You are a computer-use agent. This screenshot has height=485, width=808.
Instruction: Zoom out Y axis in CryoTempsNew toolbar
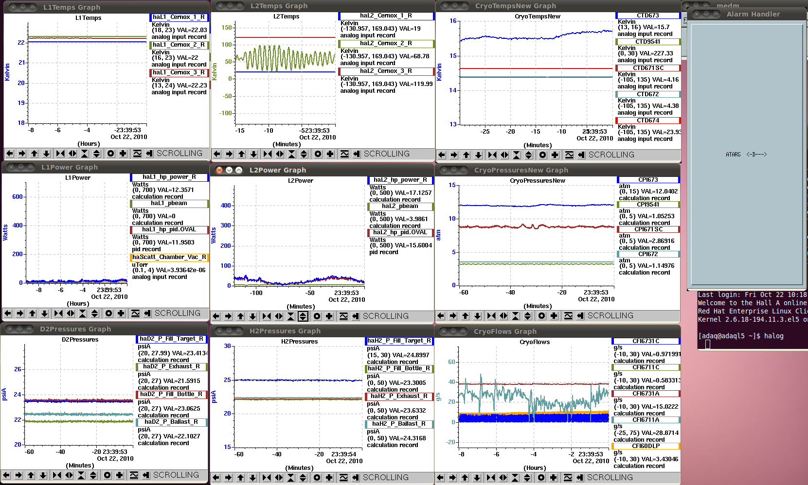(x=529, y=155)
